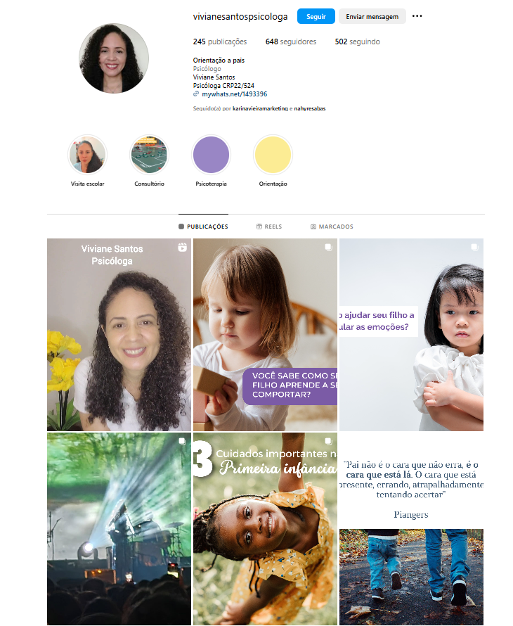The height and width of the screenshot is (626, 513).
Task: View the 648 seguidores list
Action: (291, 41)
